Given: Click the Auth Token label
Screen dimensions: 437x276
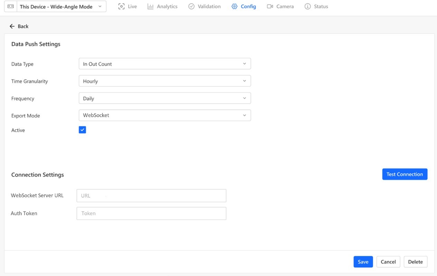Looking at the screenshot, I should (24, 213).
